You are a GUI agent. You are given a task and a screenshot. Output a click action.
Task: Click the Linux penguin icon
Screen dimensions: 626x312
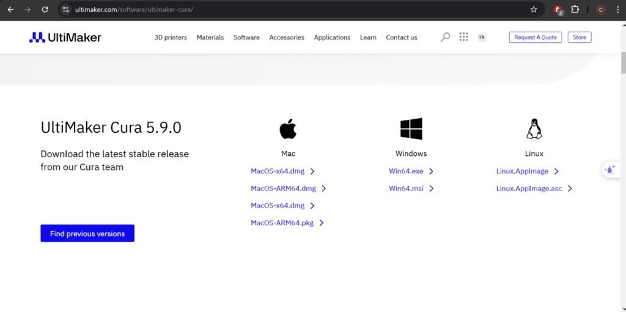pos(534,129)
